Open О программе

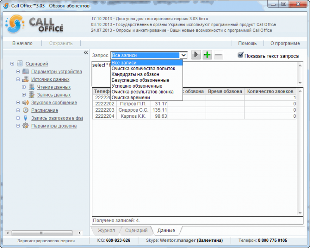pyautogui.click(x=285, y=43)
